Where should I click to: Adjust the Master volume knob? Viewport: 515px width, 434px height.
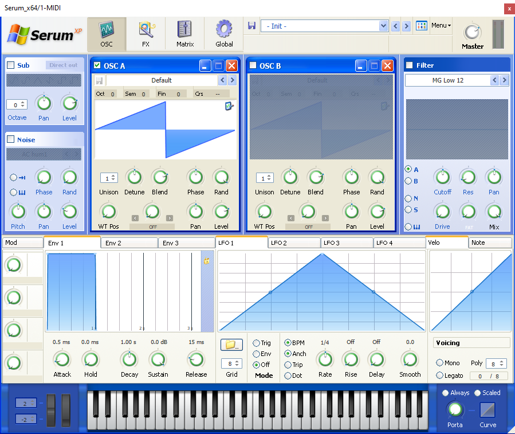click(473, 32)
